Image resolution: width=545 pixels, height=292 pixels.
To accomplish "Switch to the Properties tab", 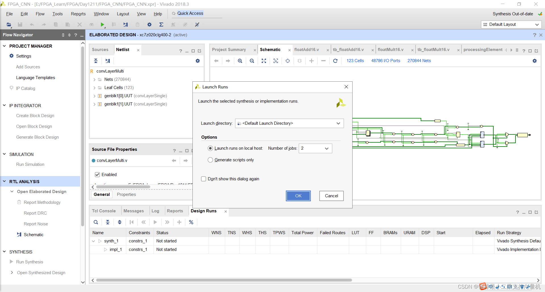I will pos(126,194).
